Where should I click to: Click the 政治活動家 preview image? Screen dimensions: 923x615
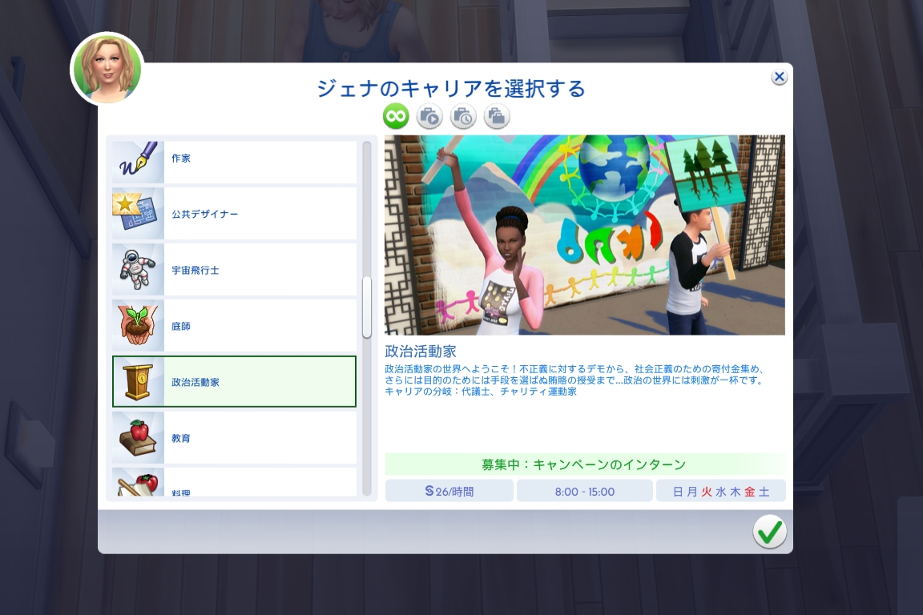coord(583,234)
